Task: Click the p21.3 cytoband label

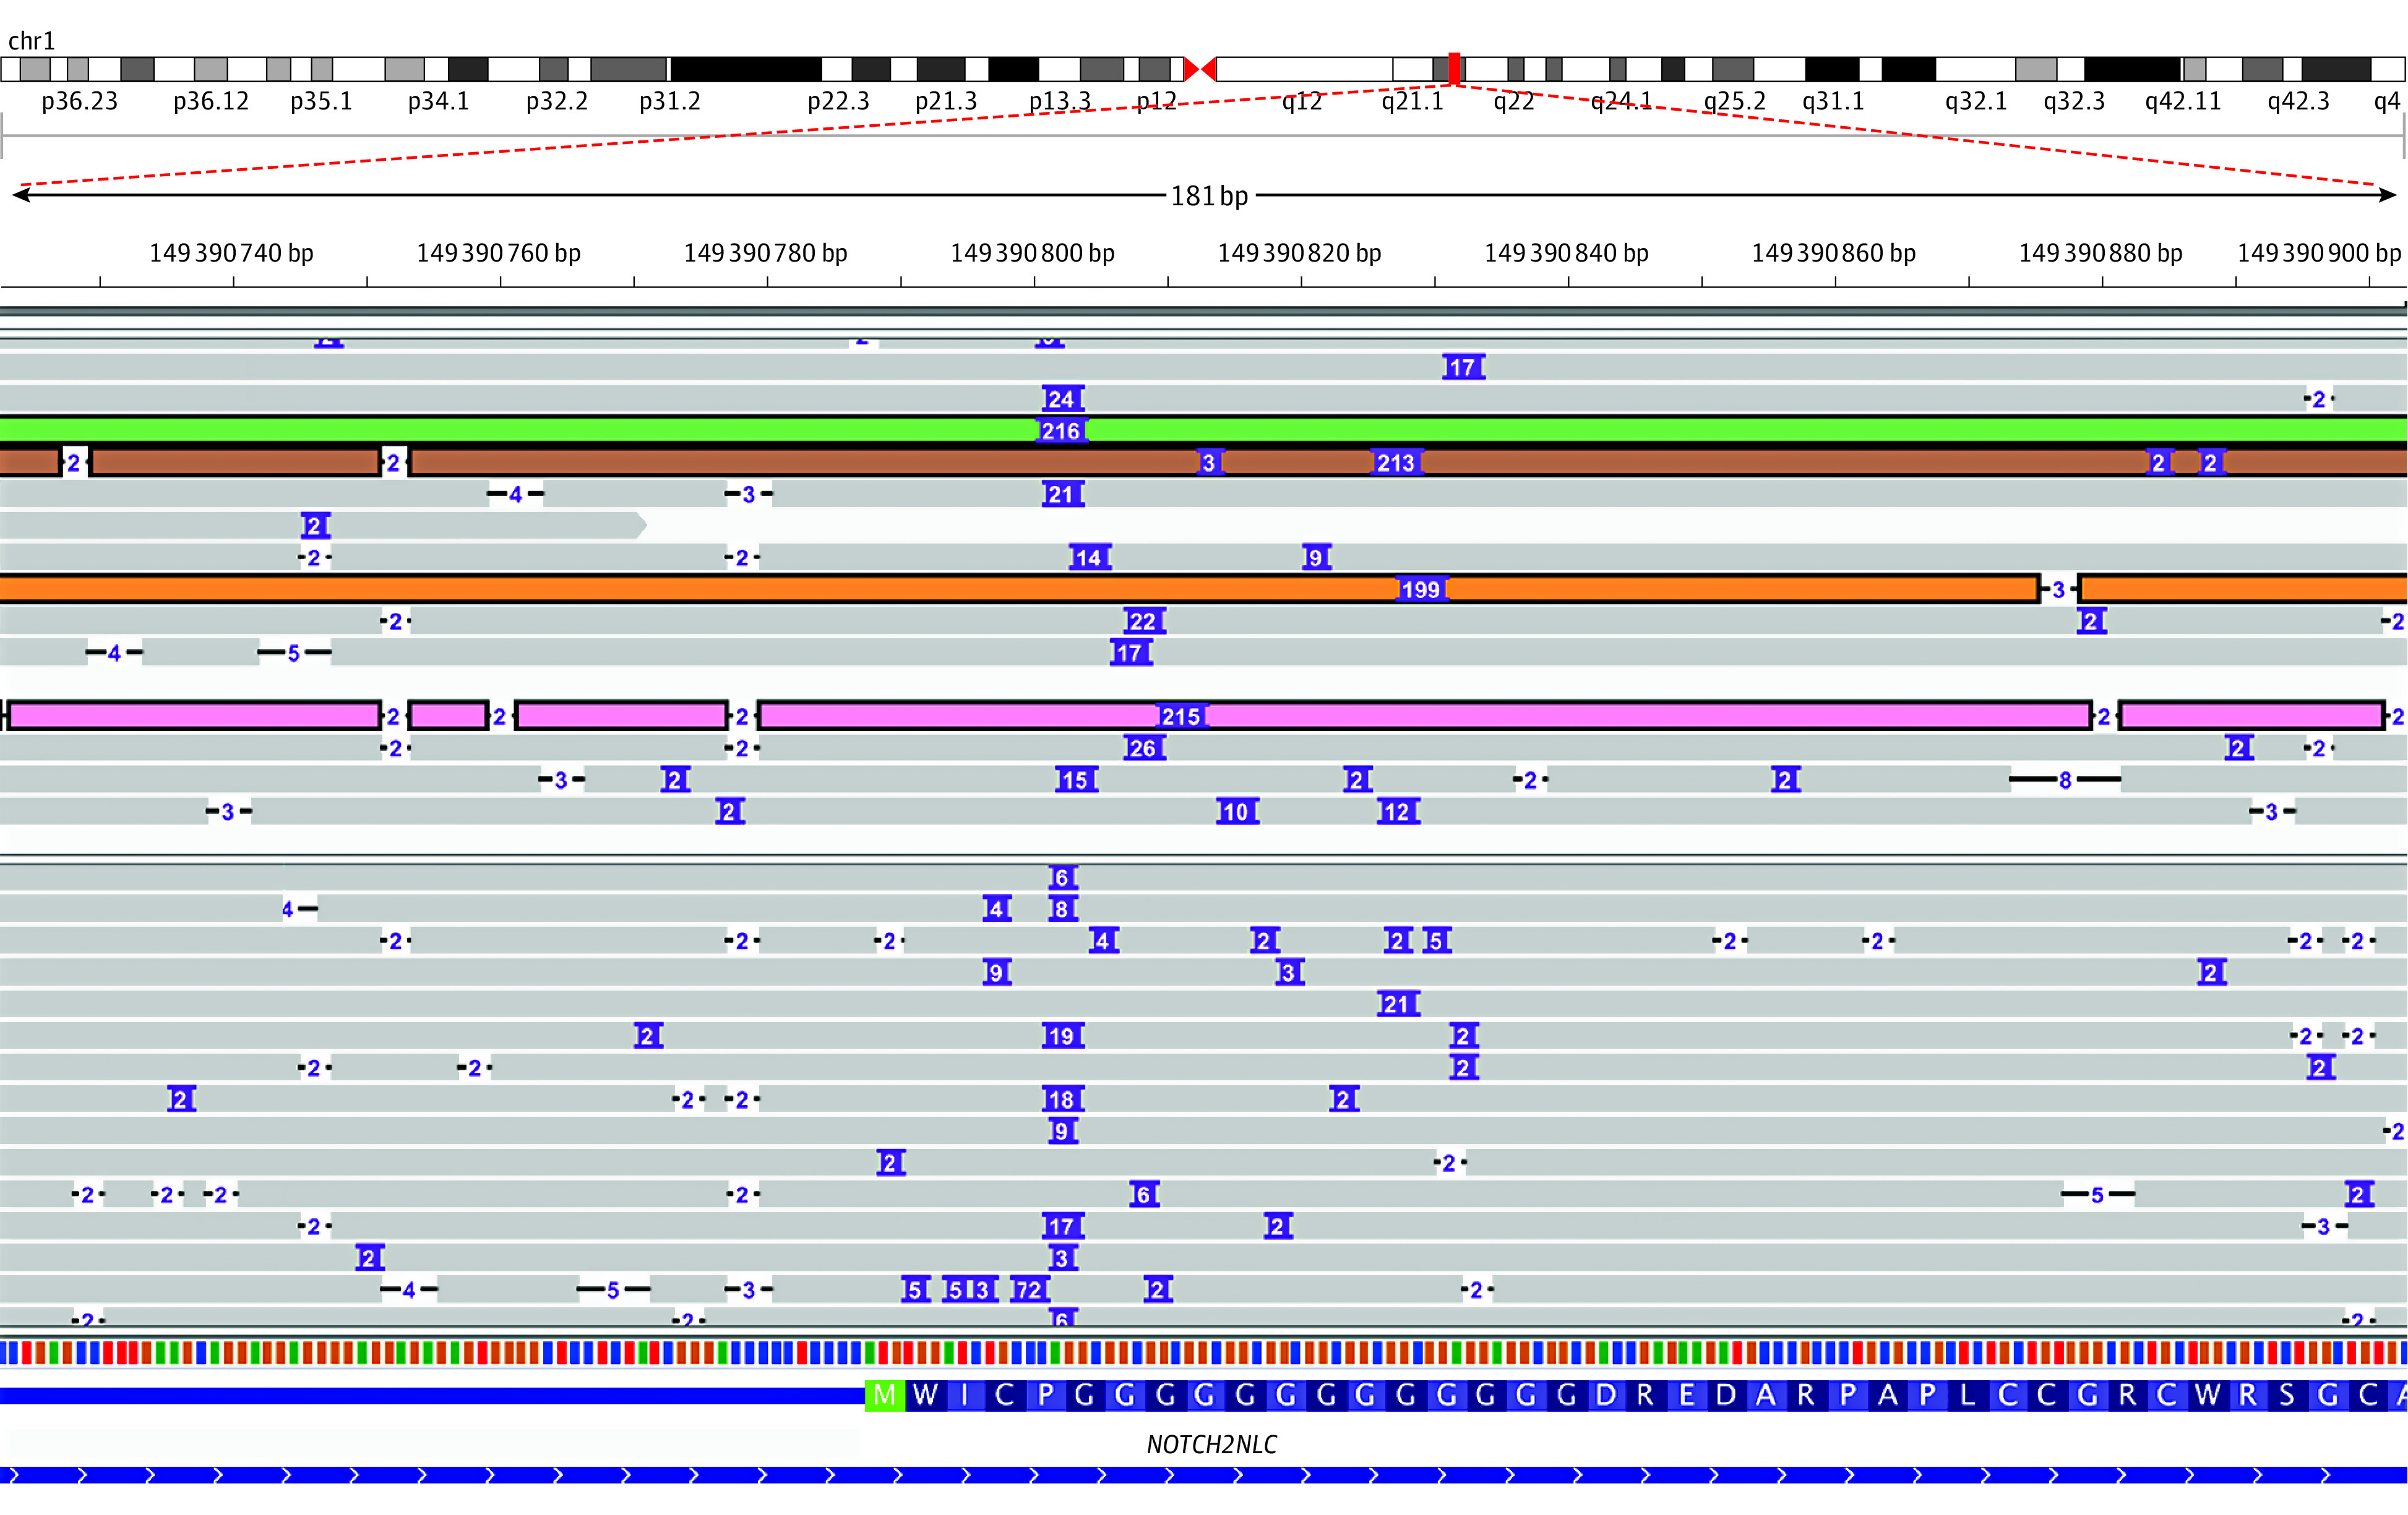Action: pos(946,101)
